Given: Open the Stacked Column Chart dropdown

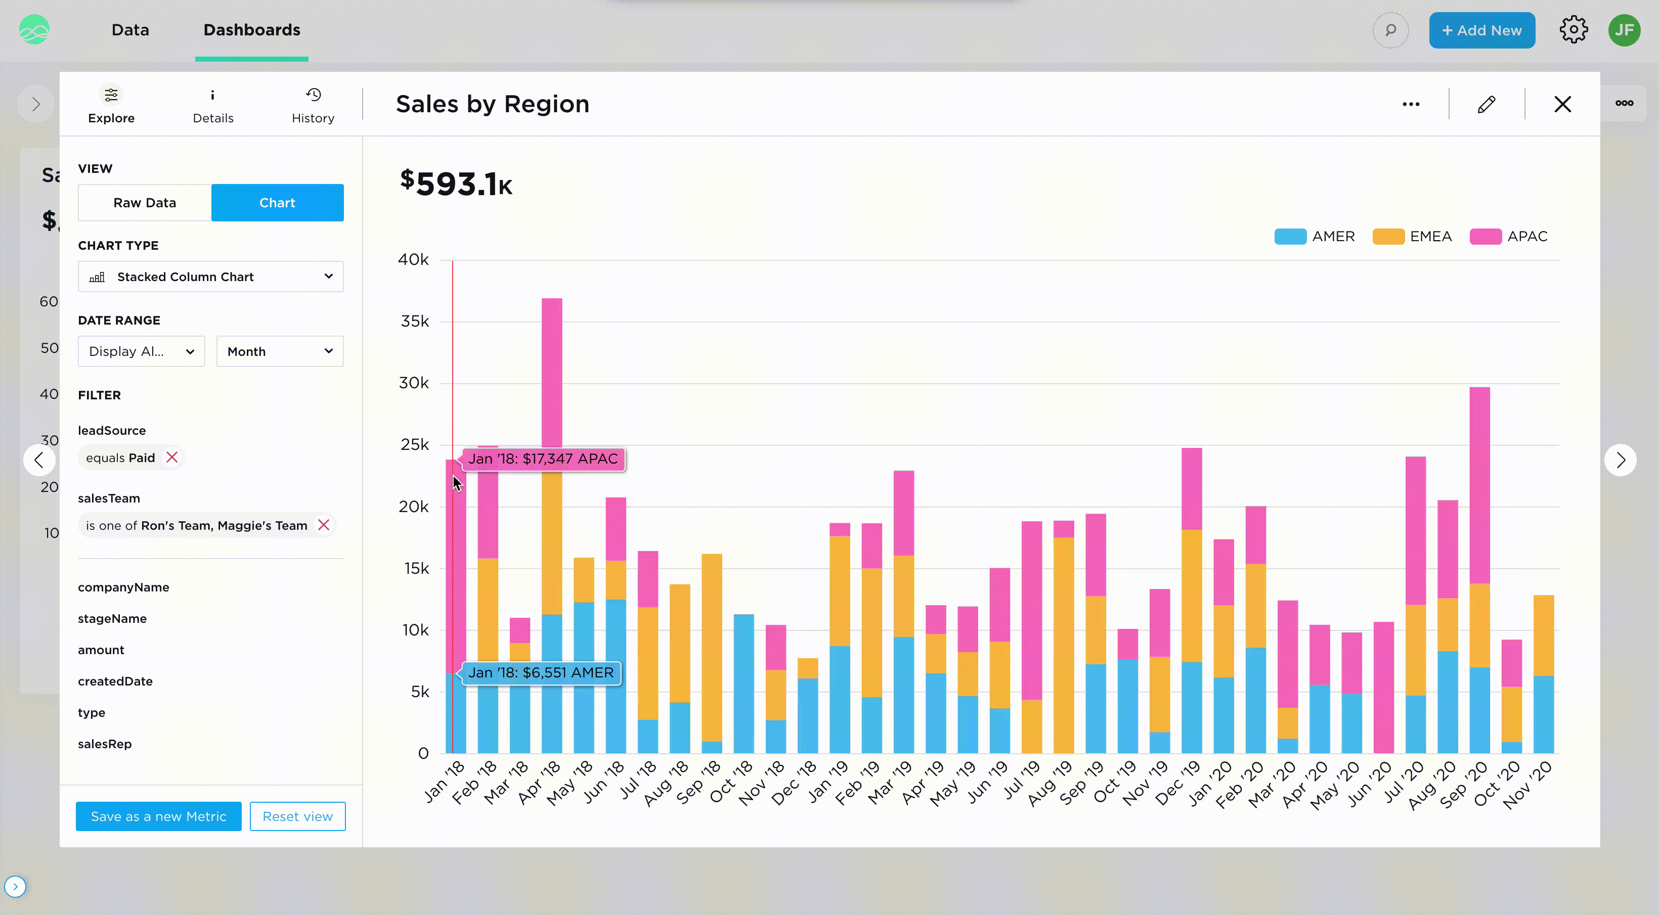Looking at the screenshot, I should (x=210, y=277).
